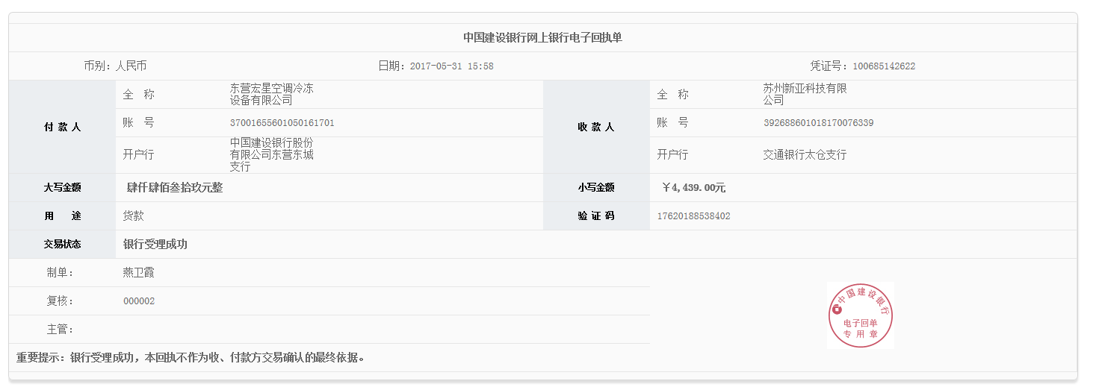The height and width of the screenshot is (390, 1093).
Task: Select amount in words 肆仟肆佰叁拾玖元整
Action: (175, 188)
